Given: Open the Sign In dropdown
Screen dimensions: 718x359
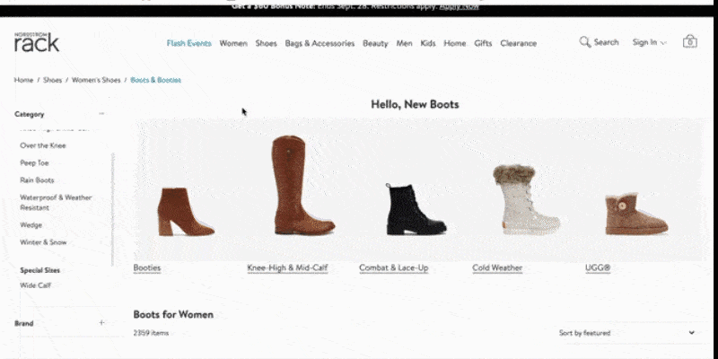Looking at the screenshot, I should point(649,42).
